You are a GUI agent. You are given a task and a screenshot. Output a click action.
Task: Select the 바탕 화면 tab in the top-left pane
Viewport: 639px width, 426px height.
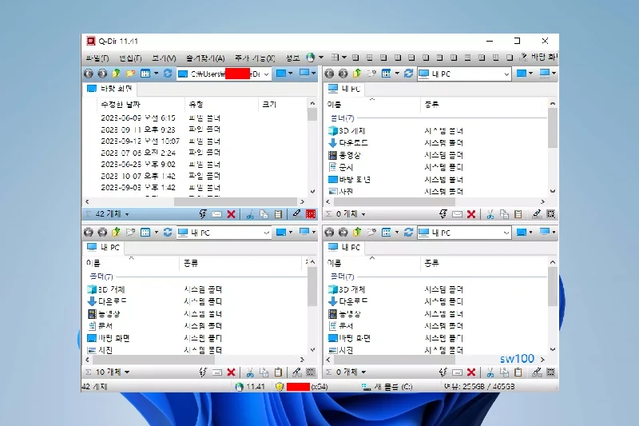[110, 89]
